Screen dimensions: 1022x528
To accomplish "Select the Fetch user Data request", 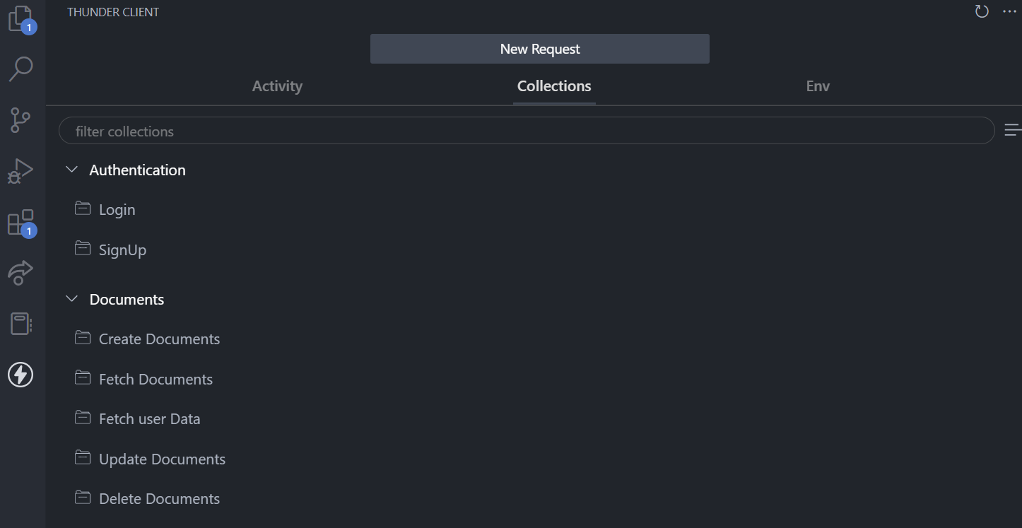I will click(x=149, y=419).
